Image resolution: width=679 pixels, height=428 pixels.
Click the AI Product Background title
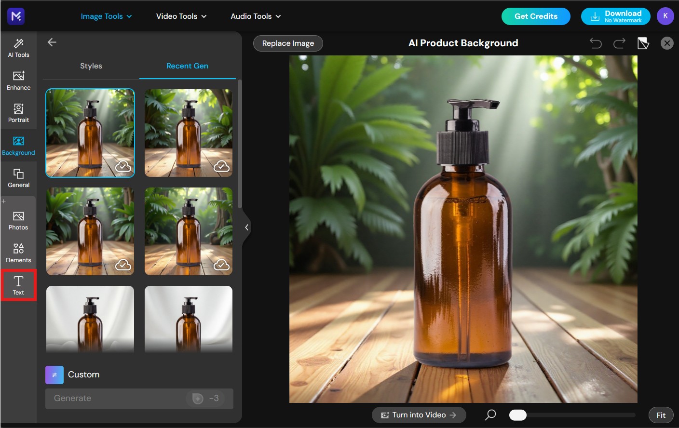click(463, 43)
